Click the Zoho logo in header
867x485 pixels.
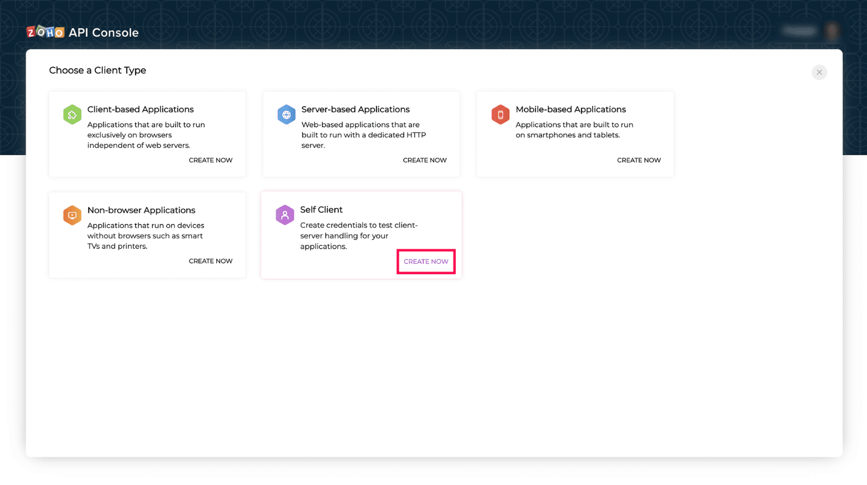46,33
